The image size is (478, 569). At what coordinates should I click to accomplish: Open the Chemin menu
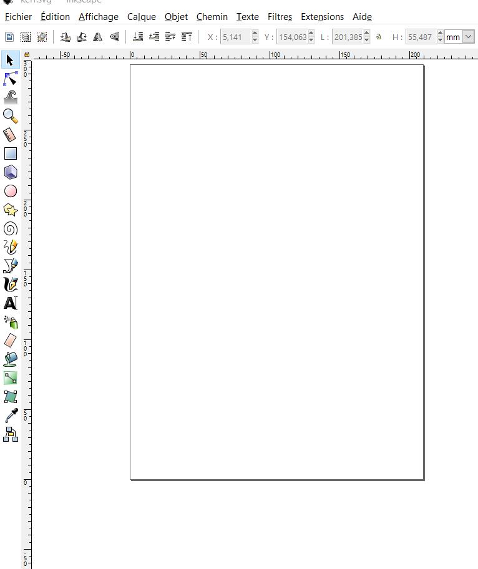pyautogui.click(x=212, y=17)
